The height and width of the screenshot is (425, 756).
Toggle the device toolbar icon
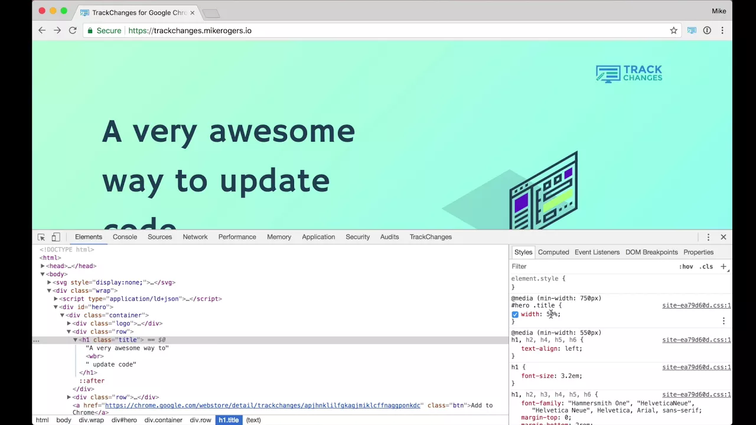[56, 237]
